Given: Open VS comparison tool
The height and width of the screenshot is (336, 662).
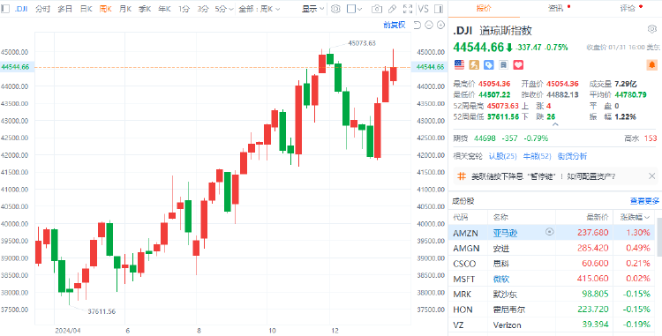Looking at the screenshot, I should pos(423,9).
